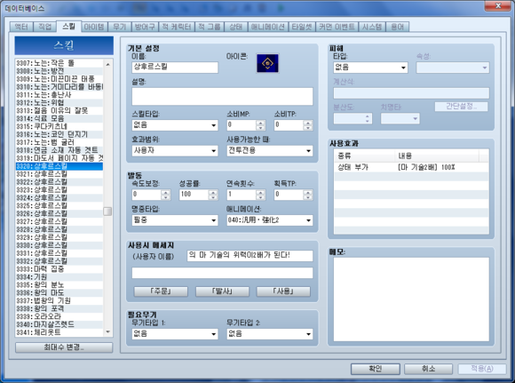Click the 「사용」 button
The width and height of the screenshot is (515, 383).
pos(283,291)
